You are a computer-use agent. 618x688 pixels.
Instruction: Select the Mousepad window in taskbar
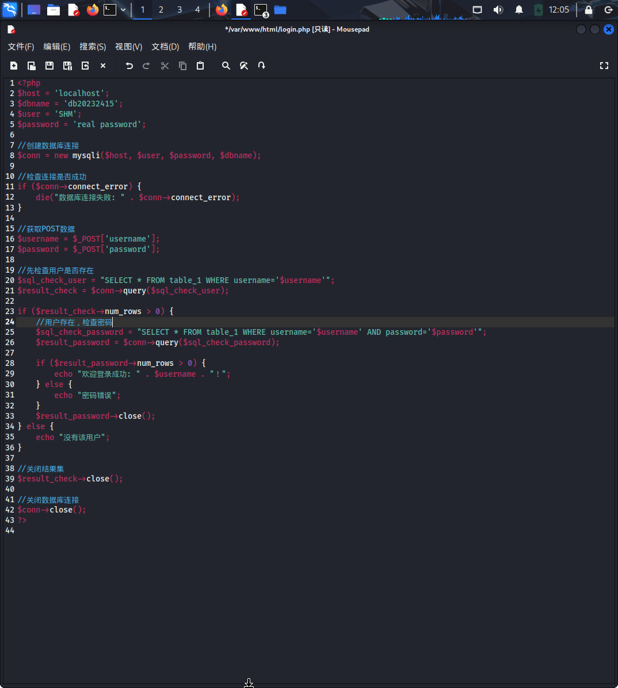click(x=242, y=10)
